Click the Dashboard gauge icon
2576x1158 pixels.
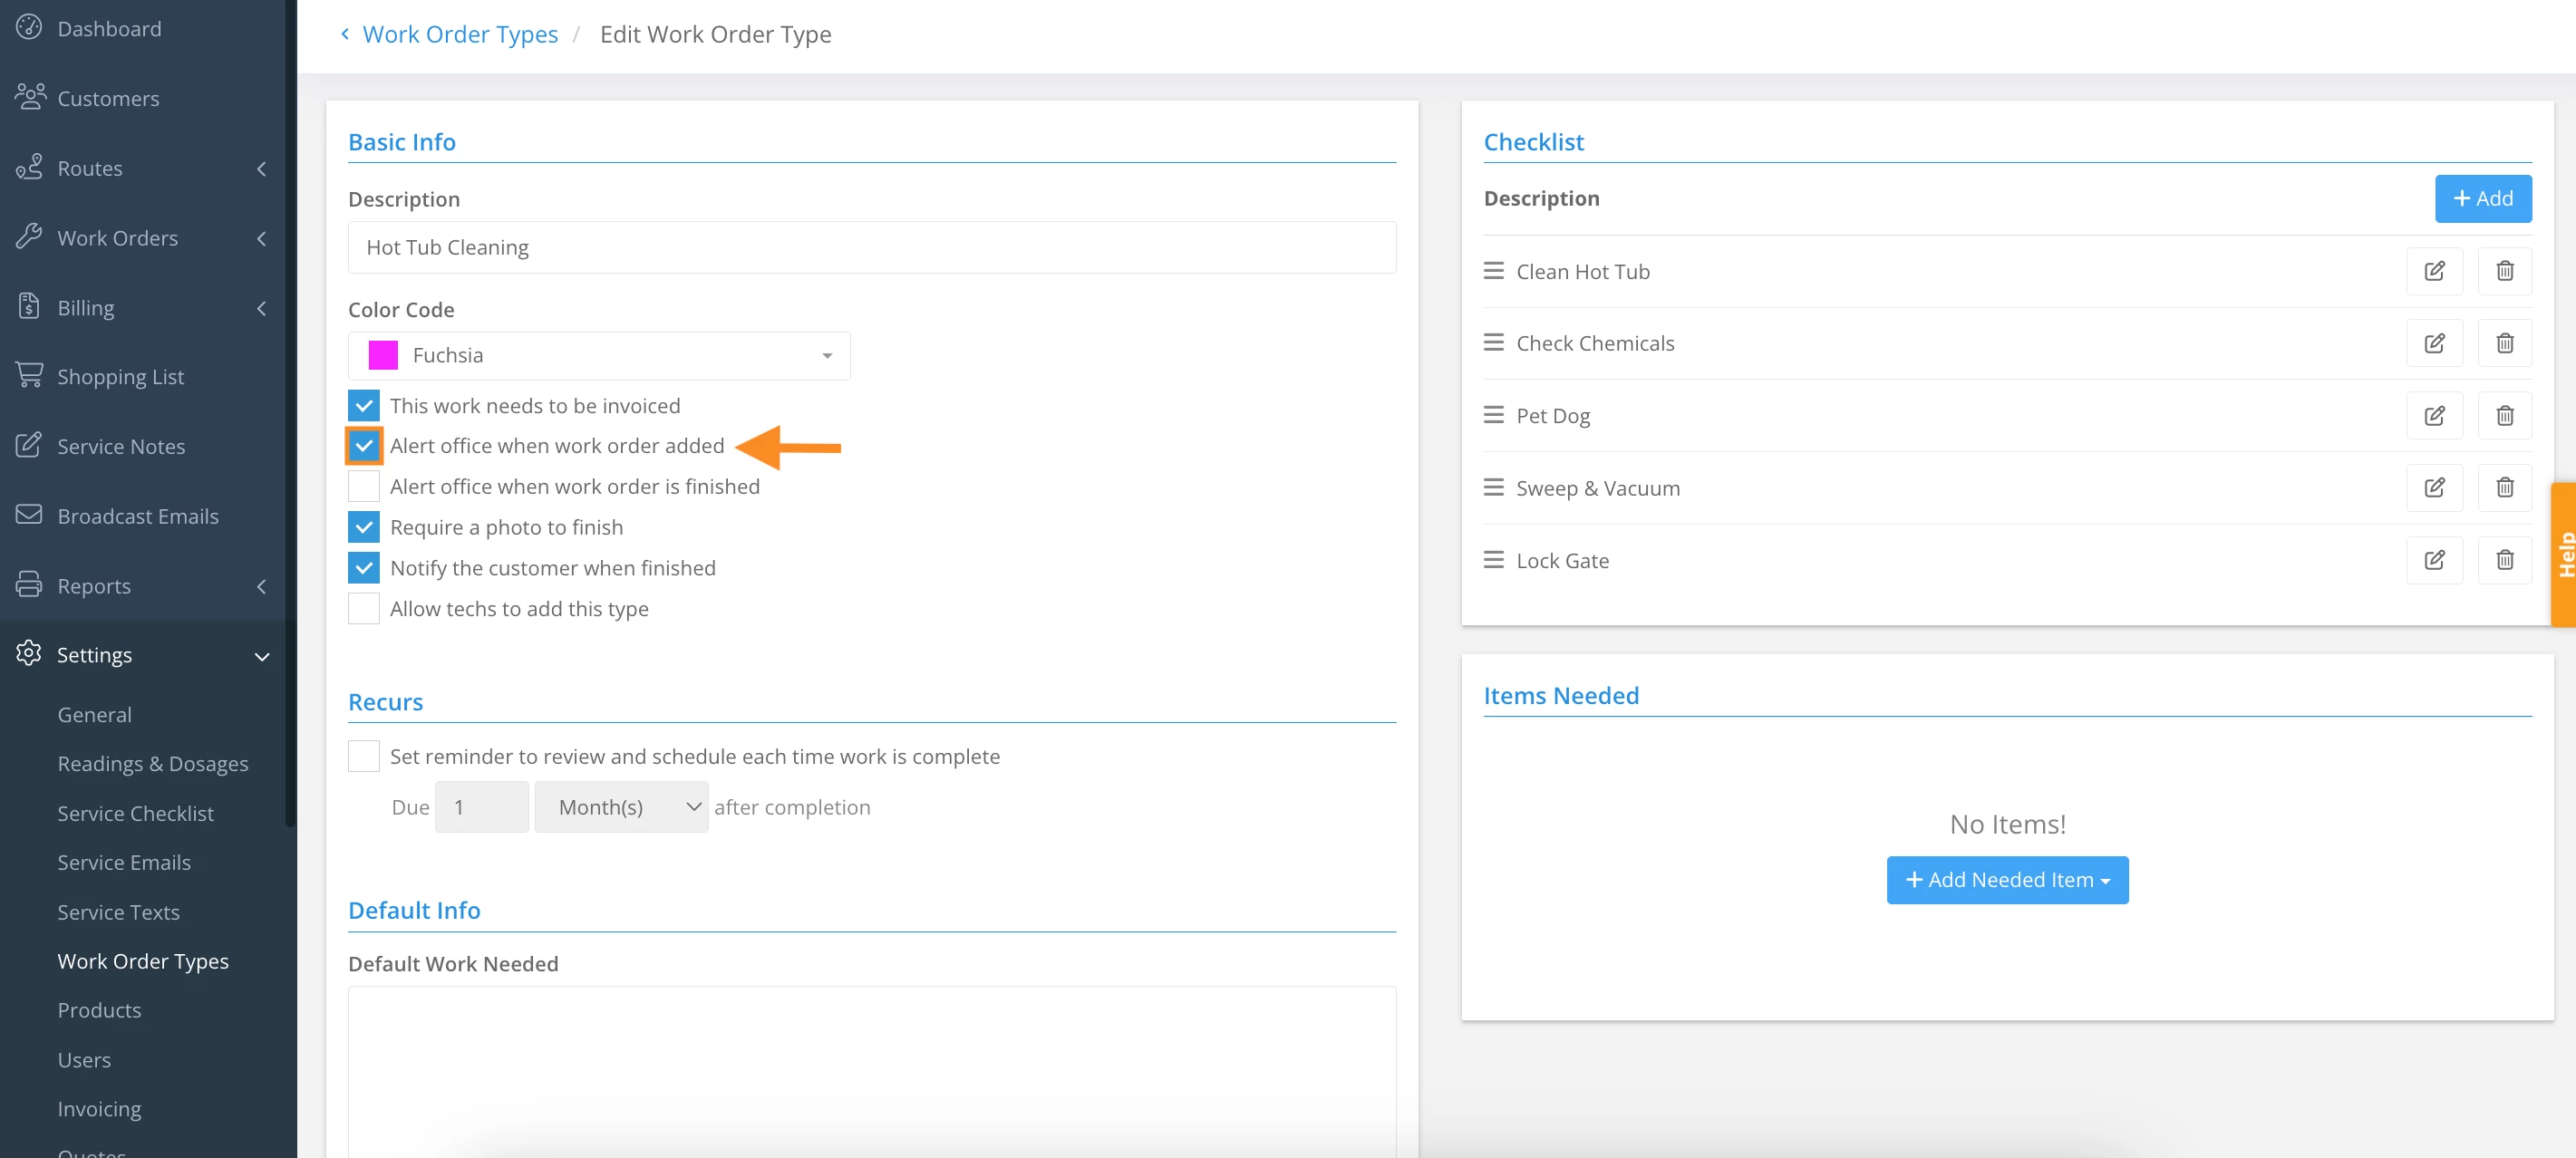29,28
